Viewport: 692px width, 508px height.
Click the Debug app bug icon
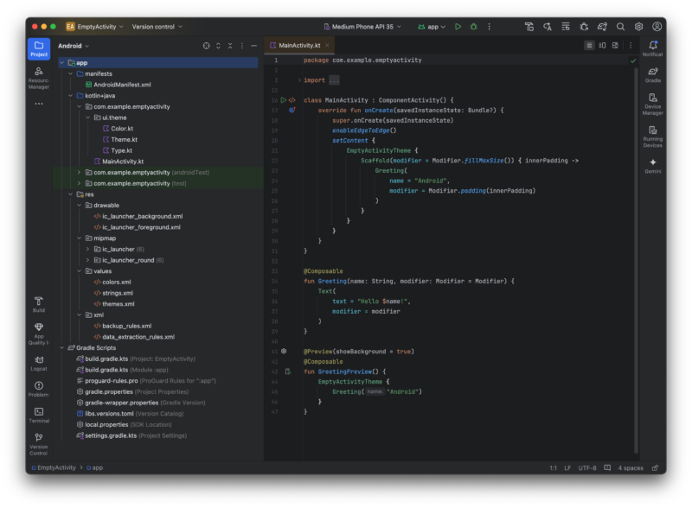click(x=473, y=27)
